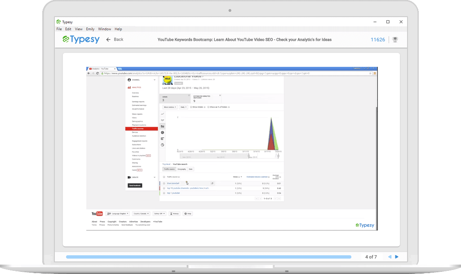Open the Country: Canada dropdown
461x274 pixels.
pos(141,213)
